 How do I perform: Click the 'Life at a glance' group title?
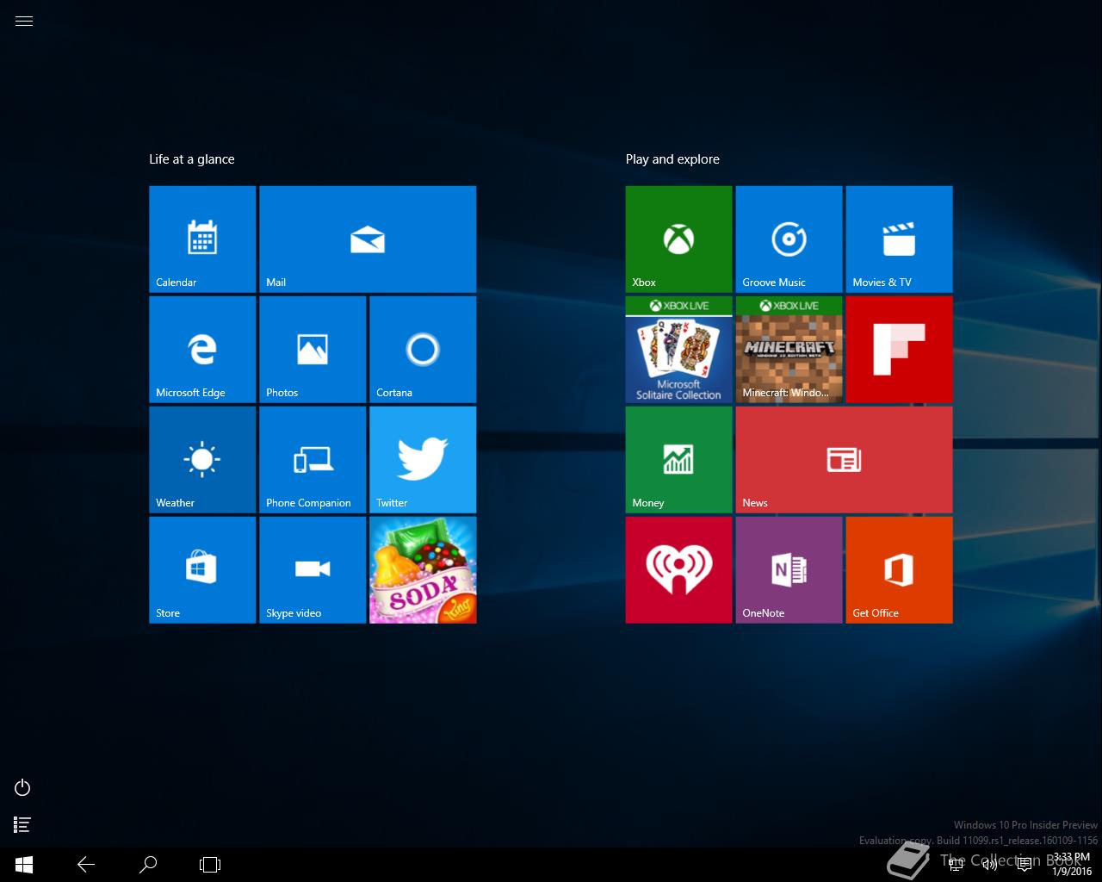(192, 159)
